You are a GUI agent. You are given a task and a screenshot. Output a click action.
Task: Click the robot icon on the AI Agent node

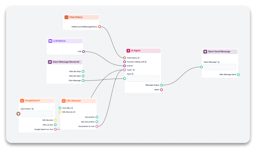click(x=128, y=50)
